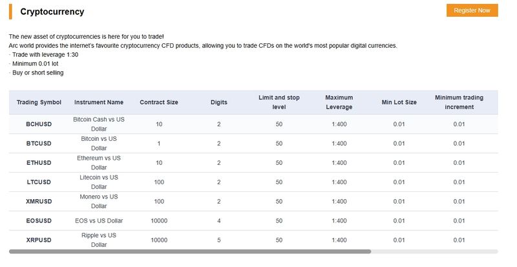Click leverage 1:400 in XRPUSD row

click(x=339, y=240)
